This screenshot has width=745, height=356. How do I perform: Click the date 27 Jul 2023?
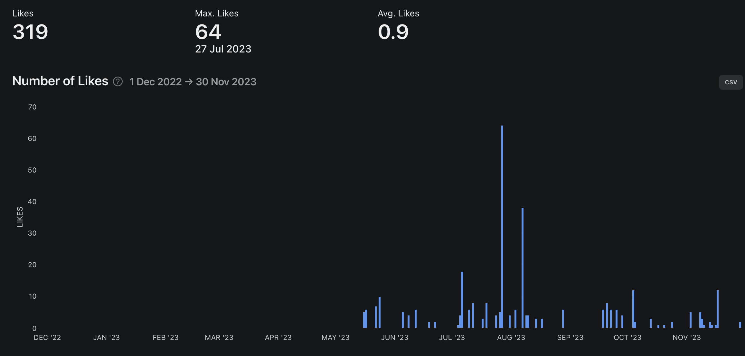223,49
